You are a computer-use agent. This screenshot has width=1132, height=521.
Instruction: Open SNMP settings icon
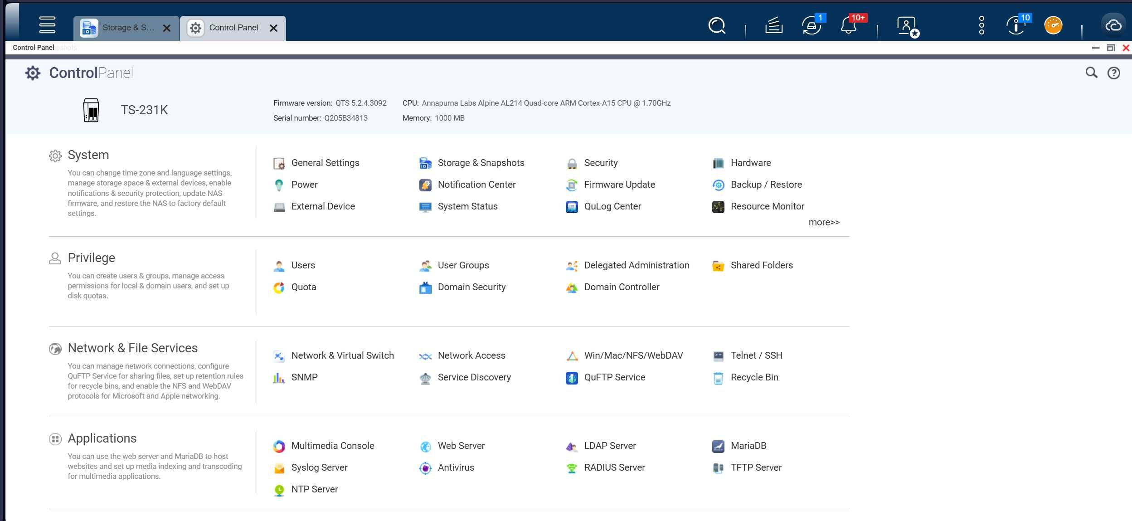tap(279, 377)
